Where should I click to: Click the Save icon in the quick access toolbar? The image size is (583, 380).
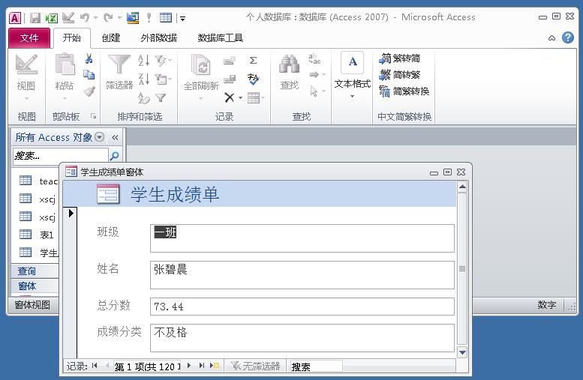coord(35,17)
